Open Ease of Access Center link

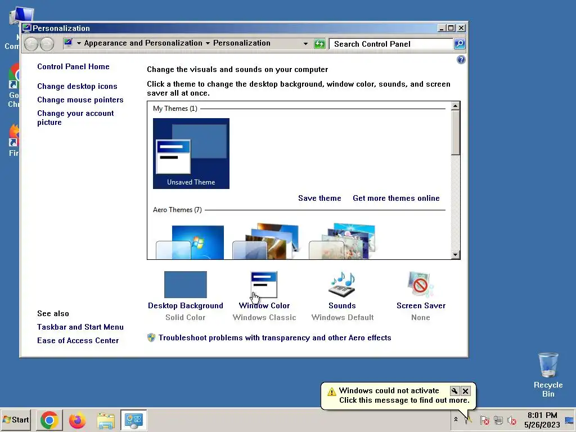[78, 340]
